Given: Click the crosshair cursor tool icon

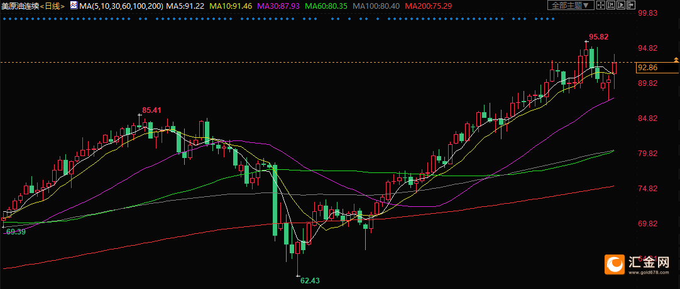Looking at the screenshot, I should pos(601,5).
